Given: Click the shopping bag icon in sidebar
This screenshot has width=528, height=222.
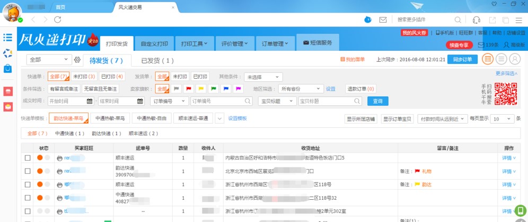Looking at the screenshot, I should tap(8, 68).
